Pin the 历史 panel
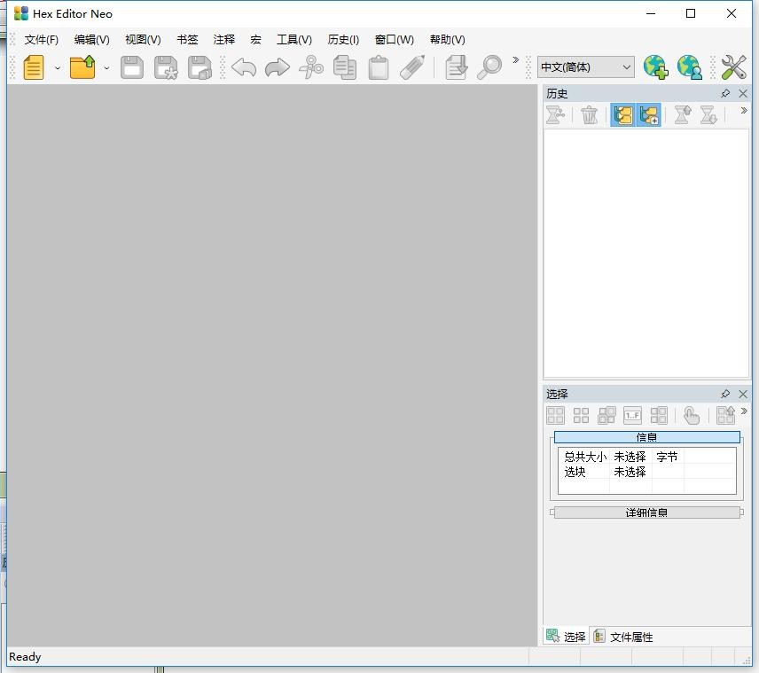The height and width of the screenshot is (673, 759). click(725, 93)
